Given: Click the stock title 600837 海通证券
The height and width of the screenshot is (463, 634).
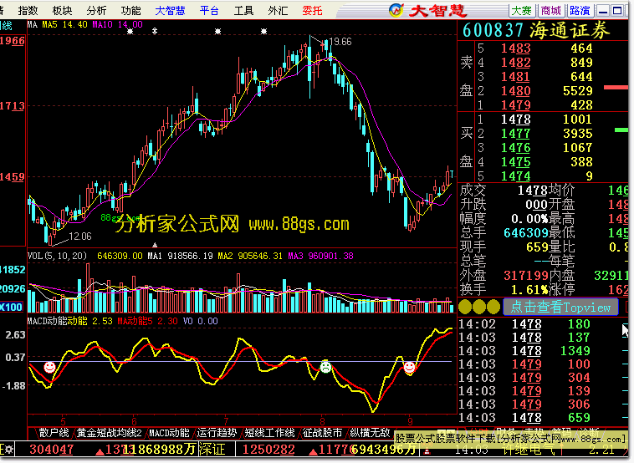Looking at the screenshot, I should tap(536, 31).
